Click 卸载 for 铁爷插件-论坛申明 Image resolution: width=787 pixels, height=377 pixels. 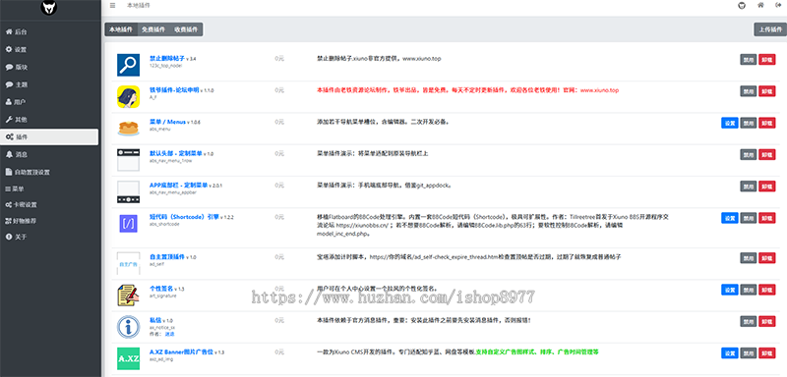pyautogui.click(x=767, y=91)
